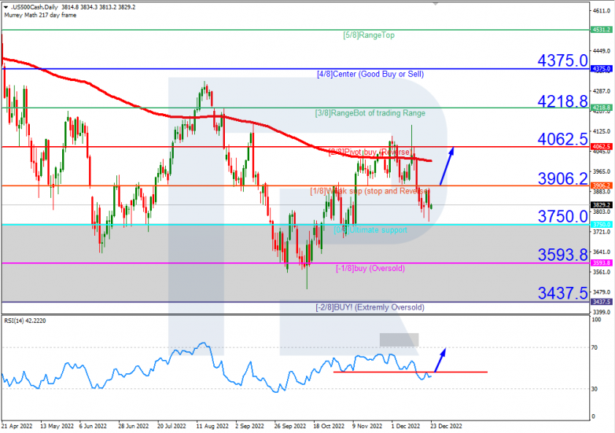Viewport: 615px width, 433px height.
Task: Select the [5/8]RangeTop level label
Action: click(x=369, y=35)
